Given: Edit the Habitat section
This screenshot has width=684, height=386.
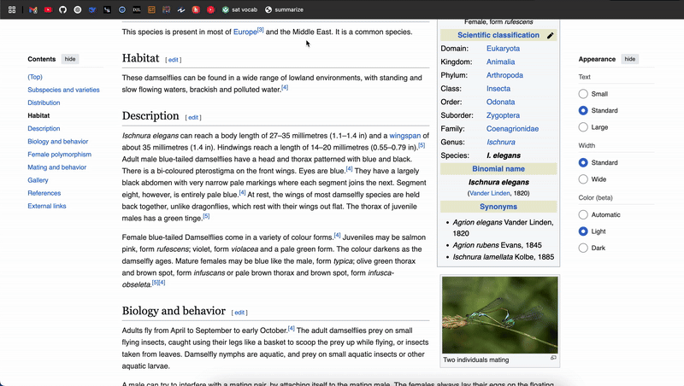Looking at the screenshot, I should [x=174, y=60].
